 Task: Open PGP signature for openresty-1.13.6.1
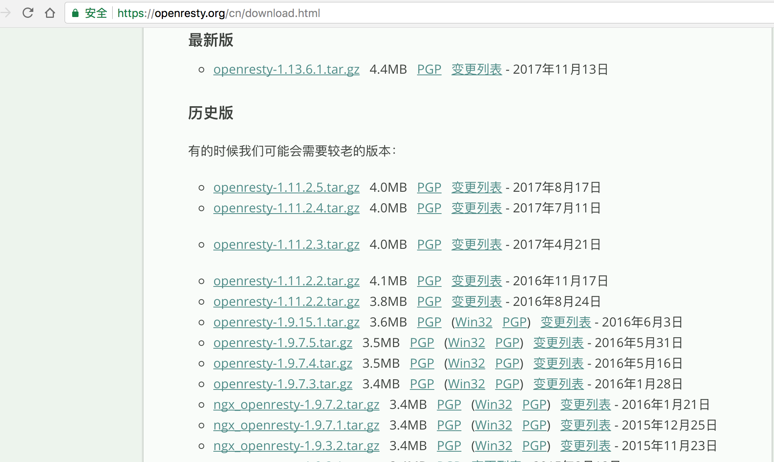[x=429, y=69]
